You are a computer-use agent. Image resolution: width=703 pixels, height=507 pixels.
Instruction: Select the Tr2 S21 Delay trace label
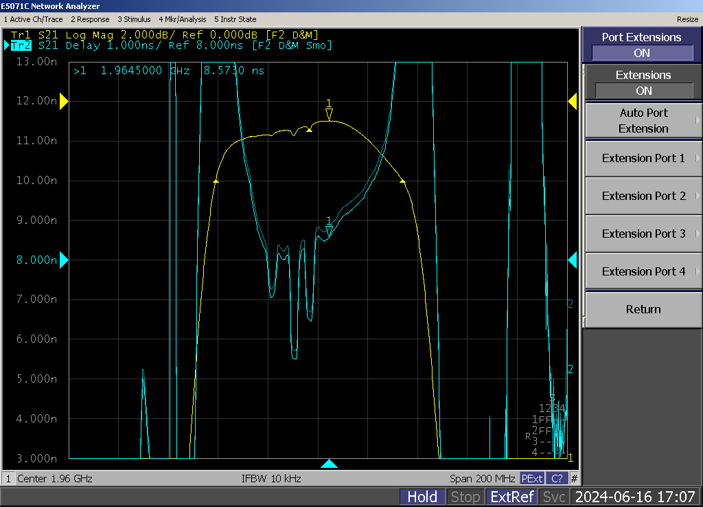pos(172,45)
